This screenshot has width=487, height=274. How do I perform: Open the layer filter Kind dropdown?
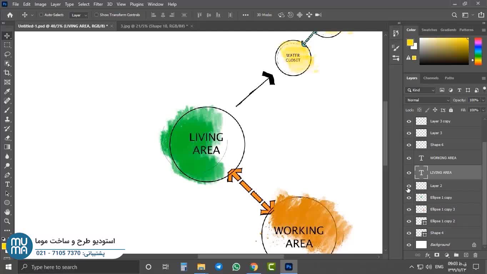(x=421, y=90)
